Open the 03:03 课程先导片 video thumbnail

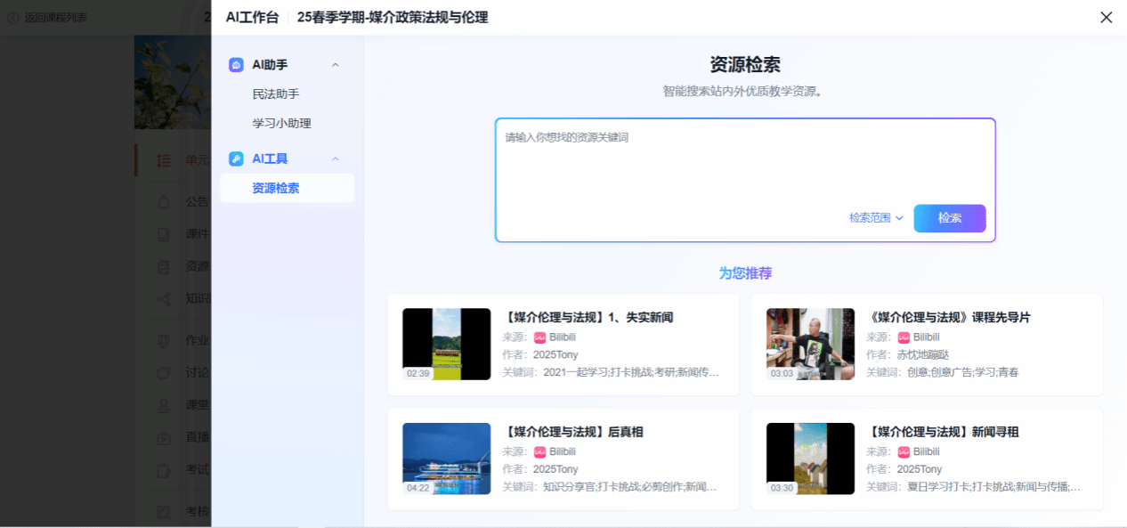click(810, 344)
